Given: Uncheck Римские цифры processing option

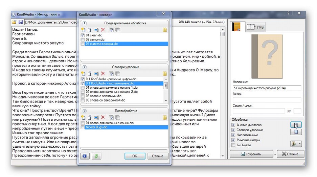Looking at the screenshot, I should pos(233,140).
